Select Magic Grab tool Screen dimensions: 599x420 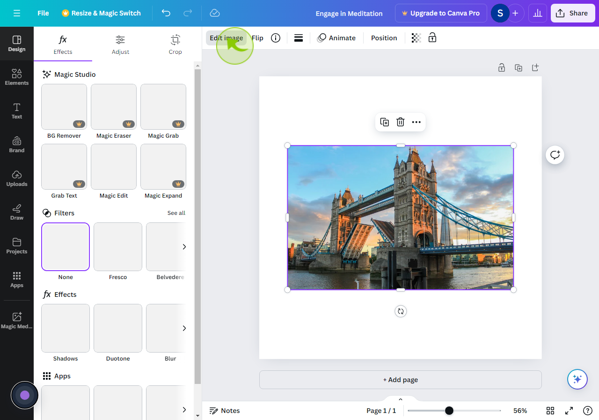(x=163, y=107)
